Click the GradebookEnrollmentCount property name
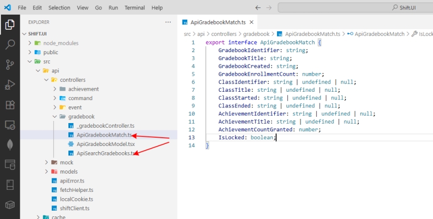 (x=257, y=74)
